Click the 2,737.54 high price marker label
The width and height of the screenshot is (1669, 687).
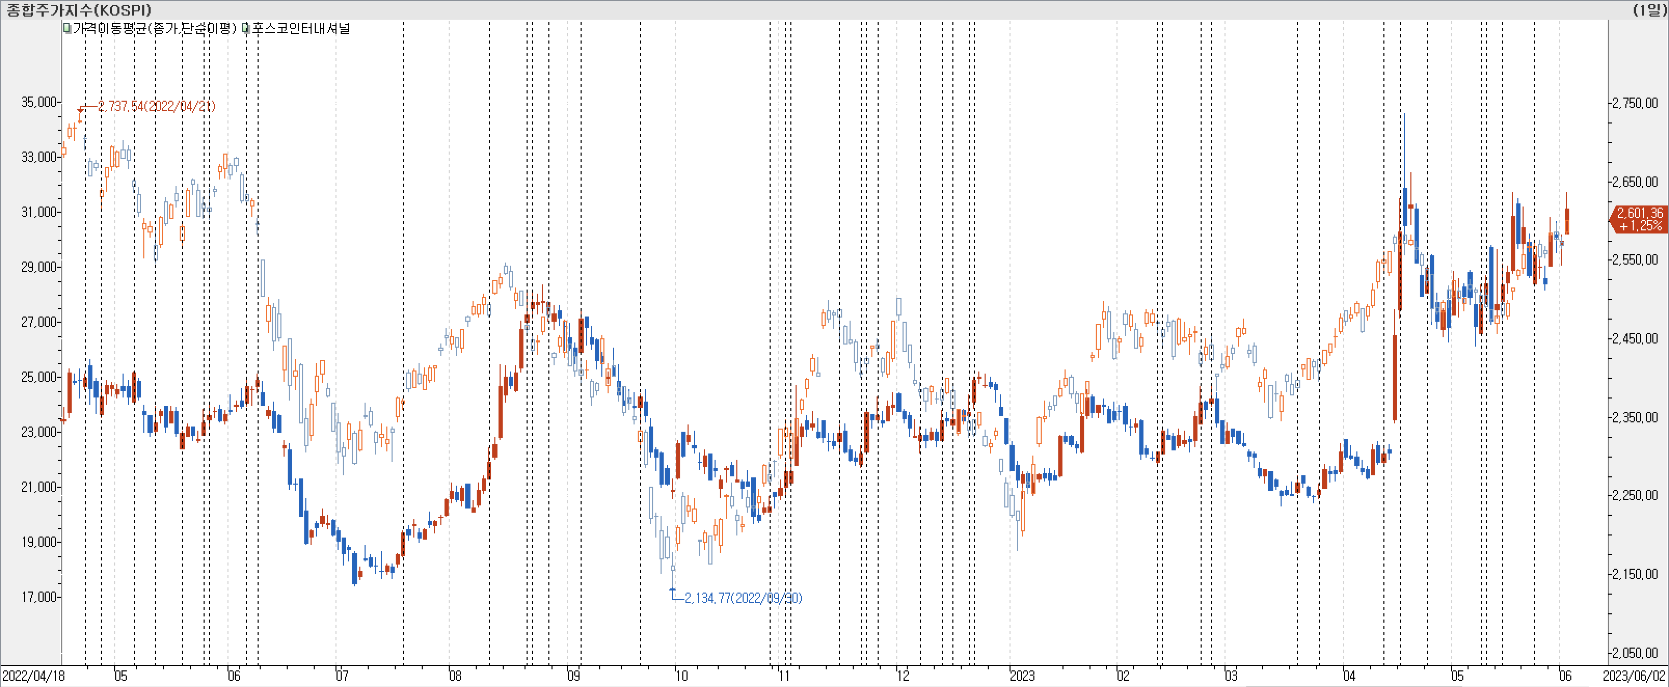point(156,106)
